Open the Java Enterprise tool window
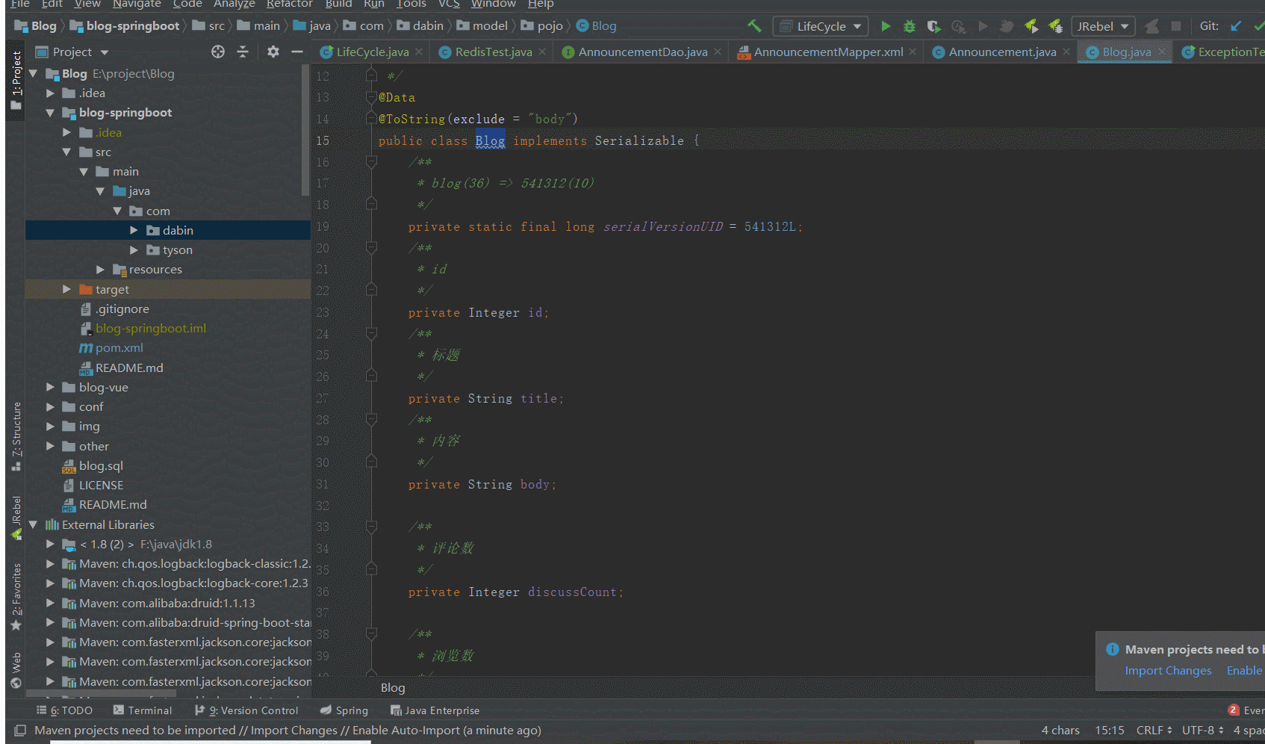The width and height of the screenshot is (1265, 744). (435, 710)
